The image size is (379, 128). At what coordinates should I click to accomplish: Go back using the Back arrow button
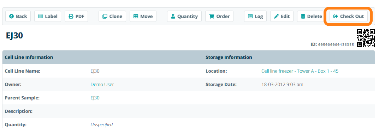tap(18, 17)
